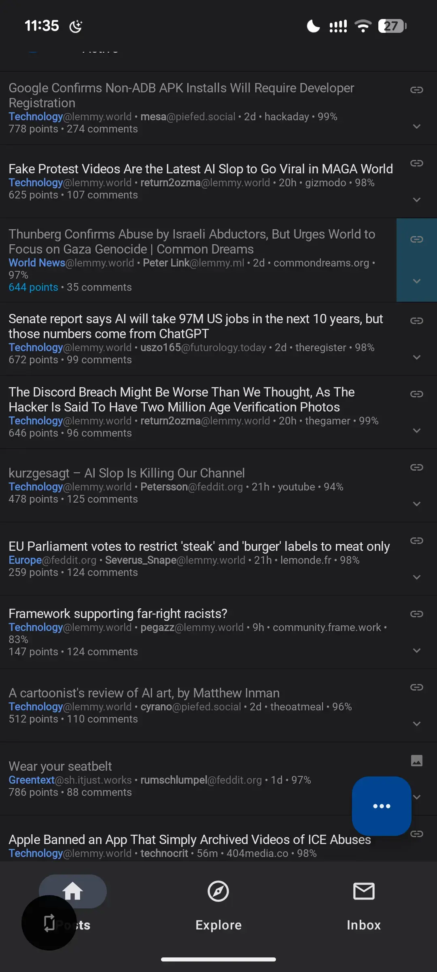Open image icon for Wear your seatbelt post
Viewport: 437px width, 972px height.
pyautogui.click(x=416, y=760)
